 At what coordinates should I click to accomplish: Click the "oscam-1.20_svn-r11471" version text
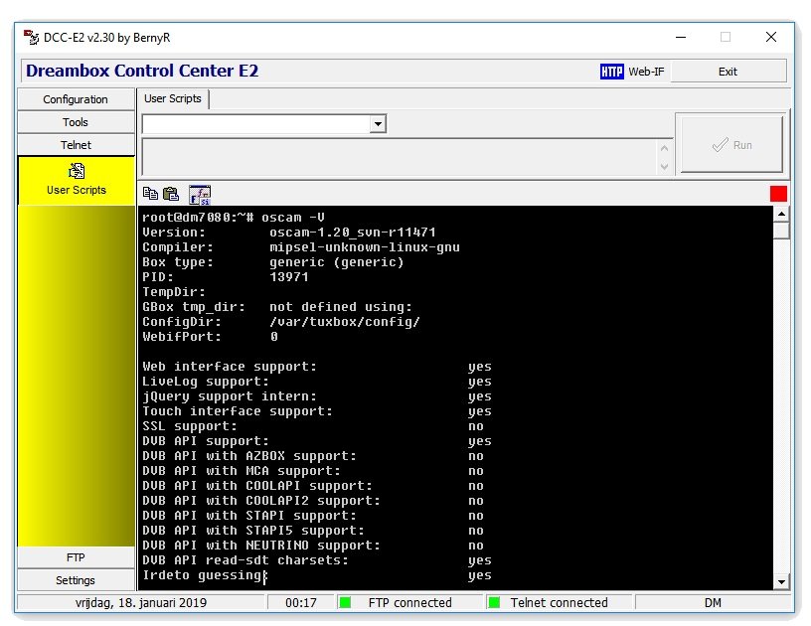pos(353,233)
